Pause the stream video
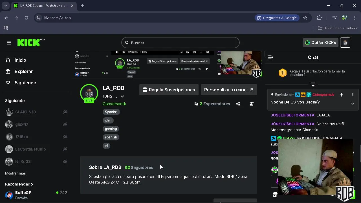361x203 pixels. [x=117, y=52]
